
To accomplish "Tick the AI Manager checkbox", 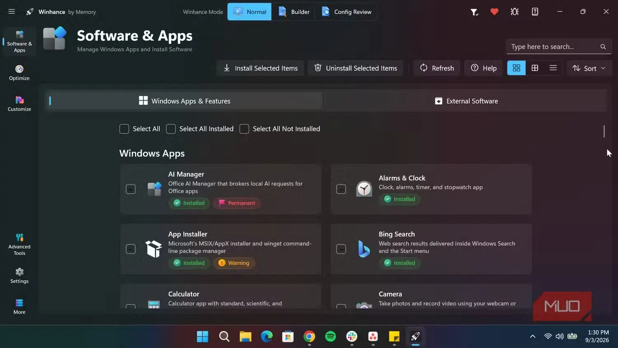I will (131, 189).
